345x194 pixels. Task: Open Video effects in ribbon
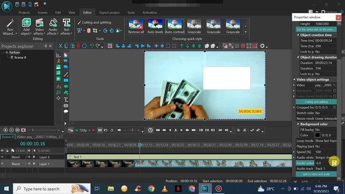pos(39,27)
